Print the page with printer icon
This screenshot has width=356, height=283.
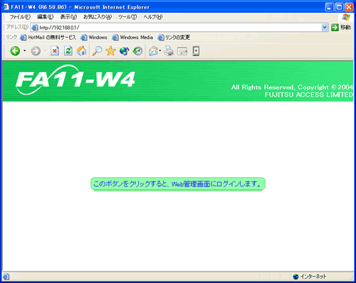[x=169, y=51]
